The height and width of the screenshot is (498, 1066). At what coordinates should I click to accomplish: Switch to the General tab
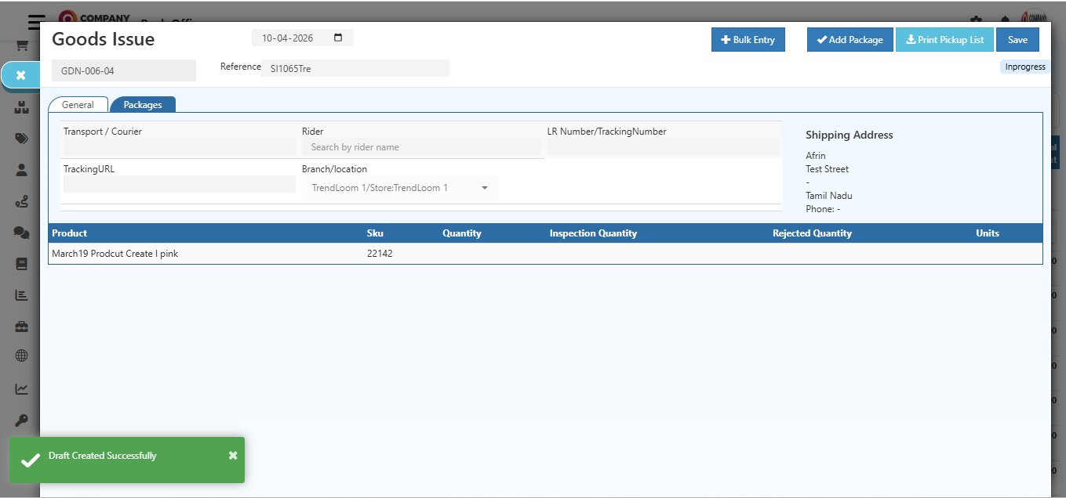click(78, 104)
